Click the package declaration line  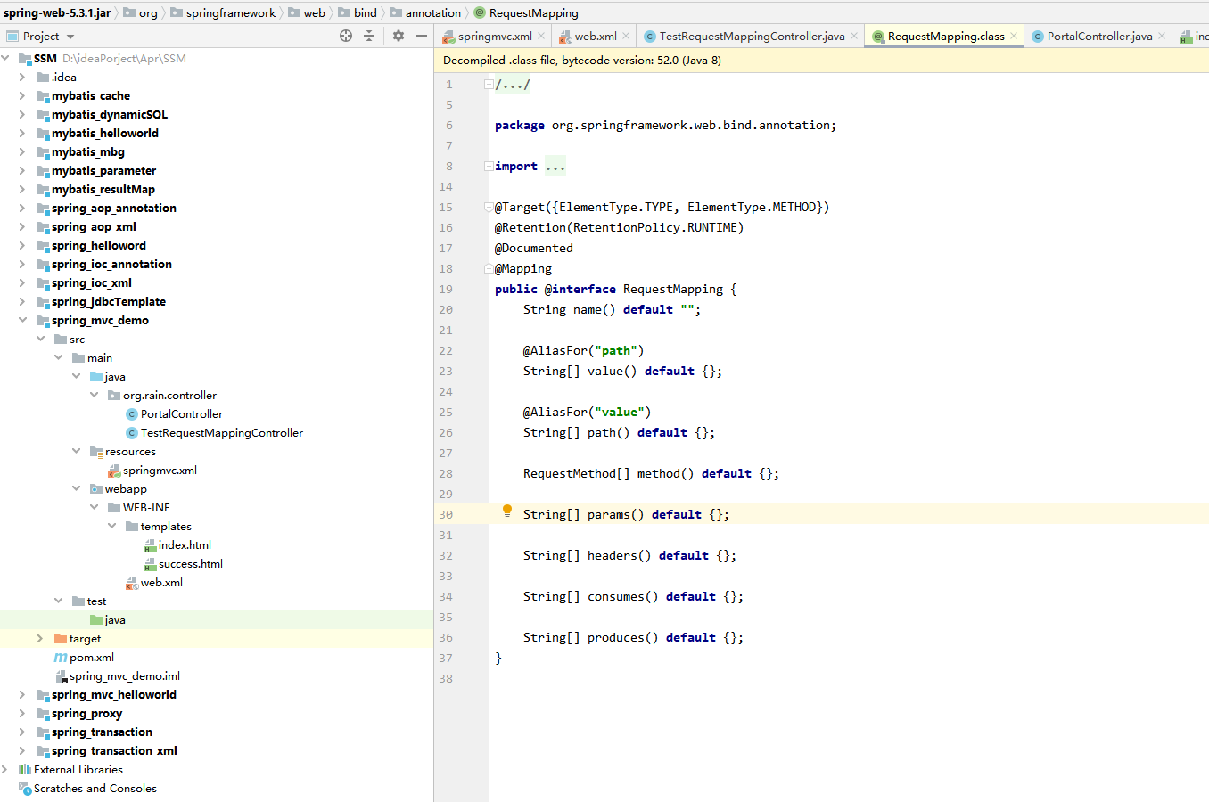pyautogui.click(x=665, y=126)
